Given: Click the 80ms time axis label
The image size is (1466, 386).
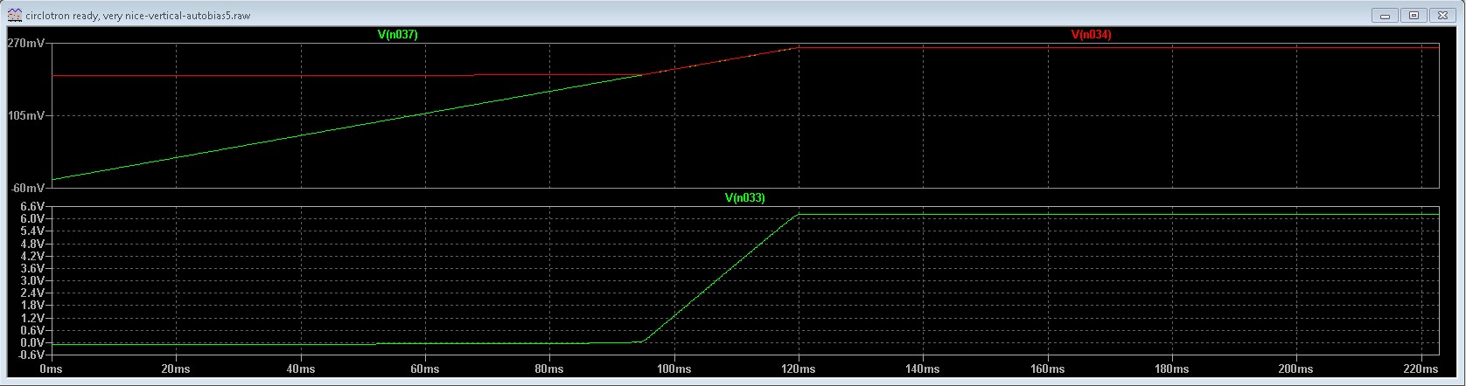Looking at the screenshot, I should 549,369.
